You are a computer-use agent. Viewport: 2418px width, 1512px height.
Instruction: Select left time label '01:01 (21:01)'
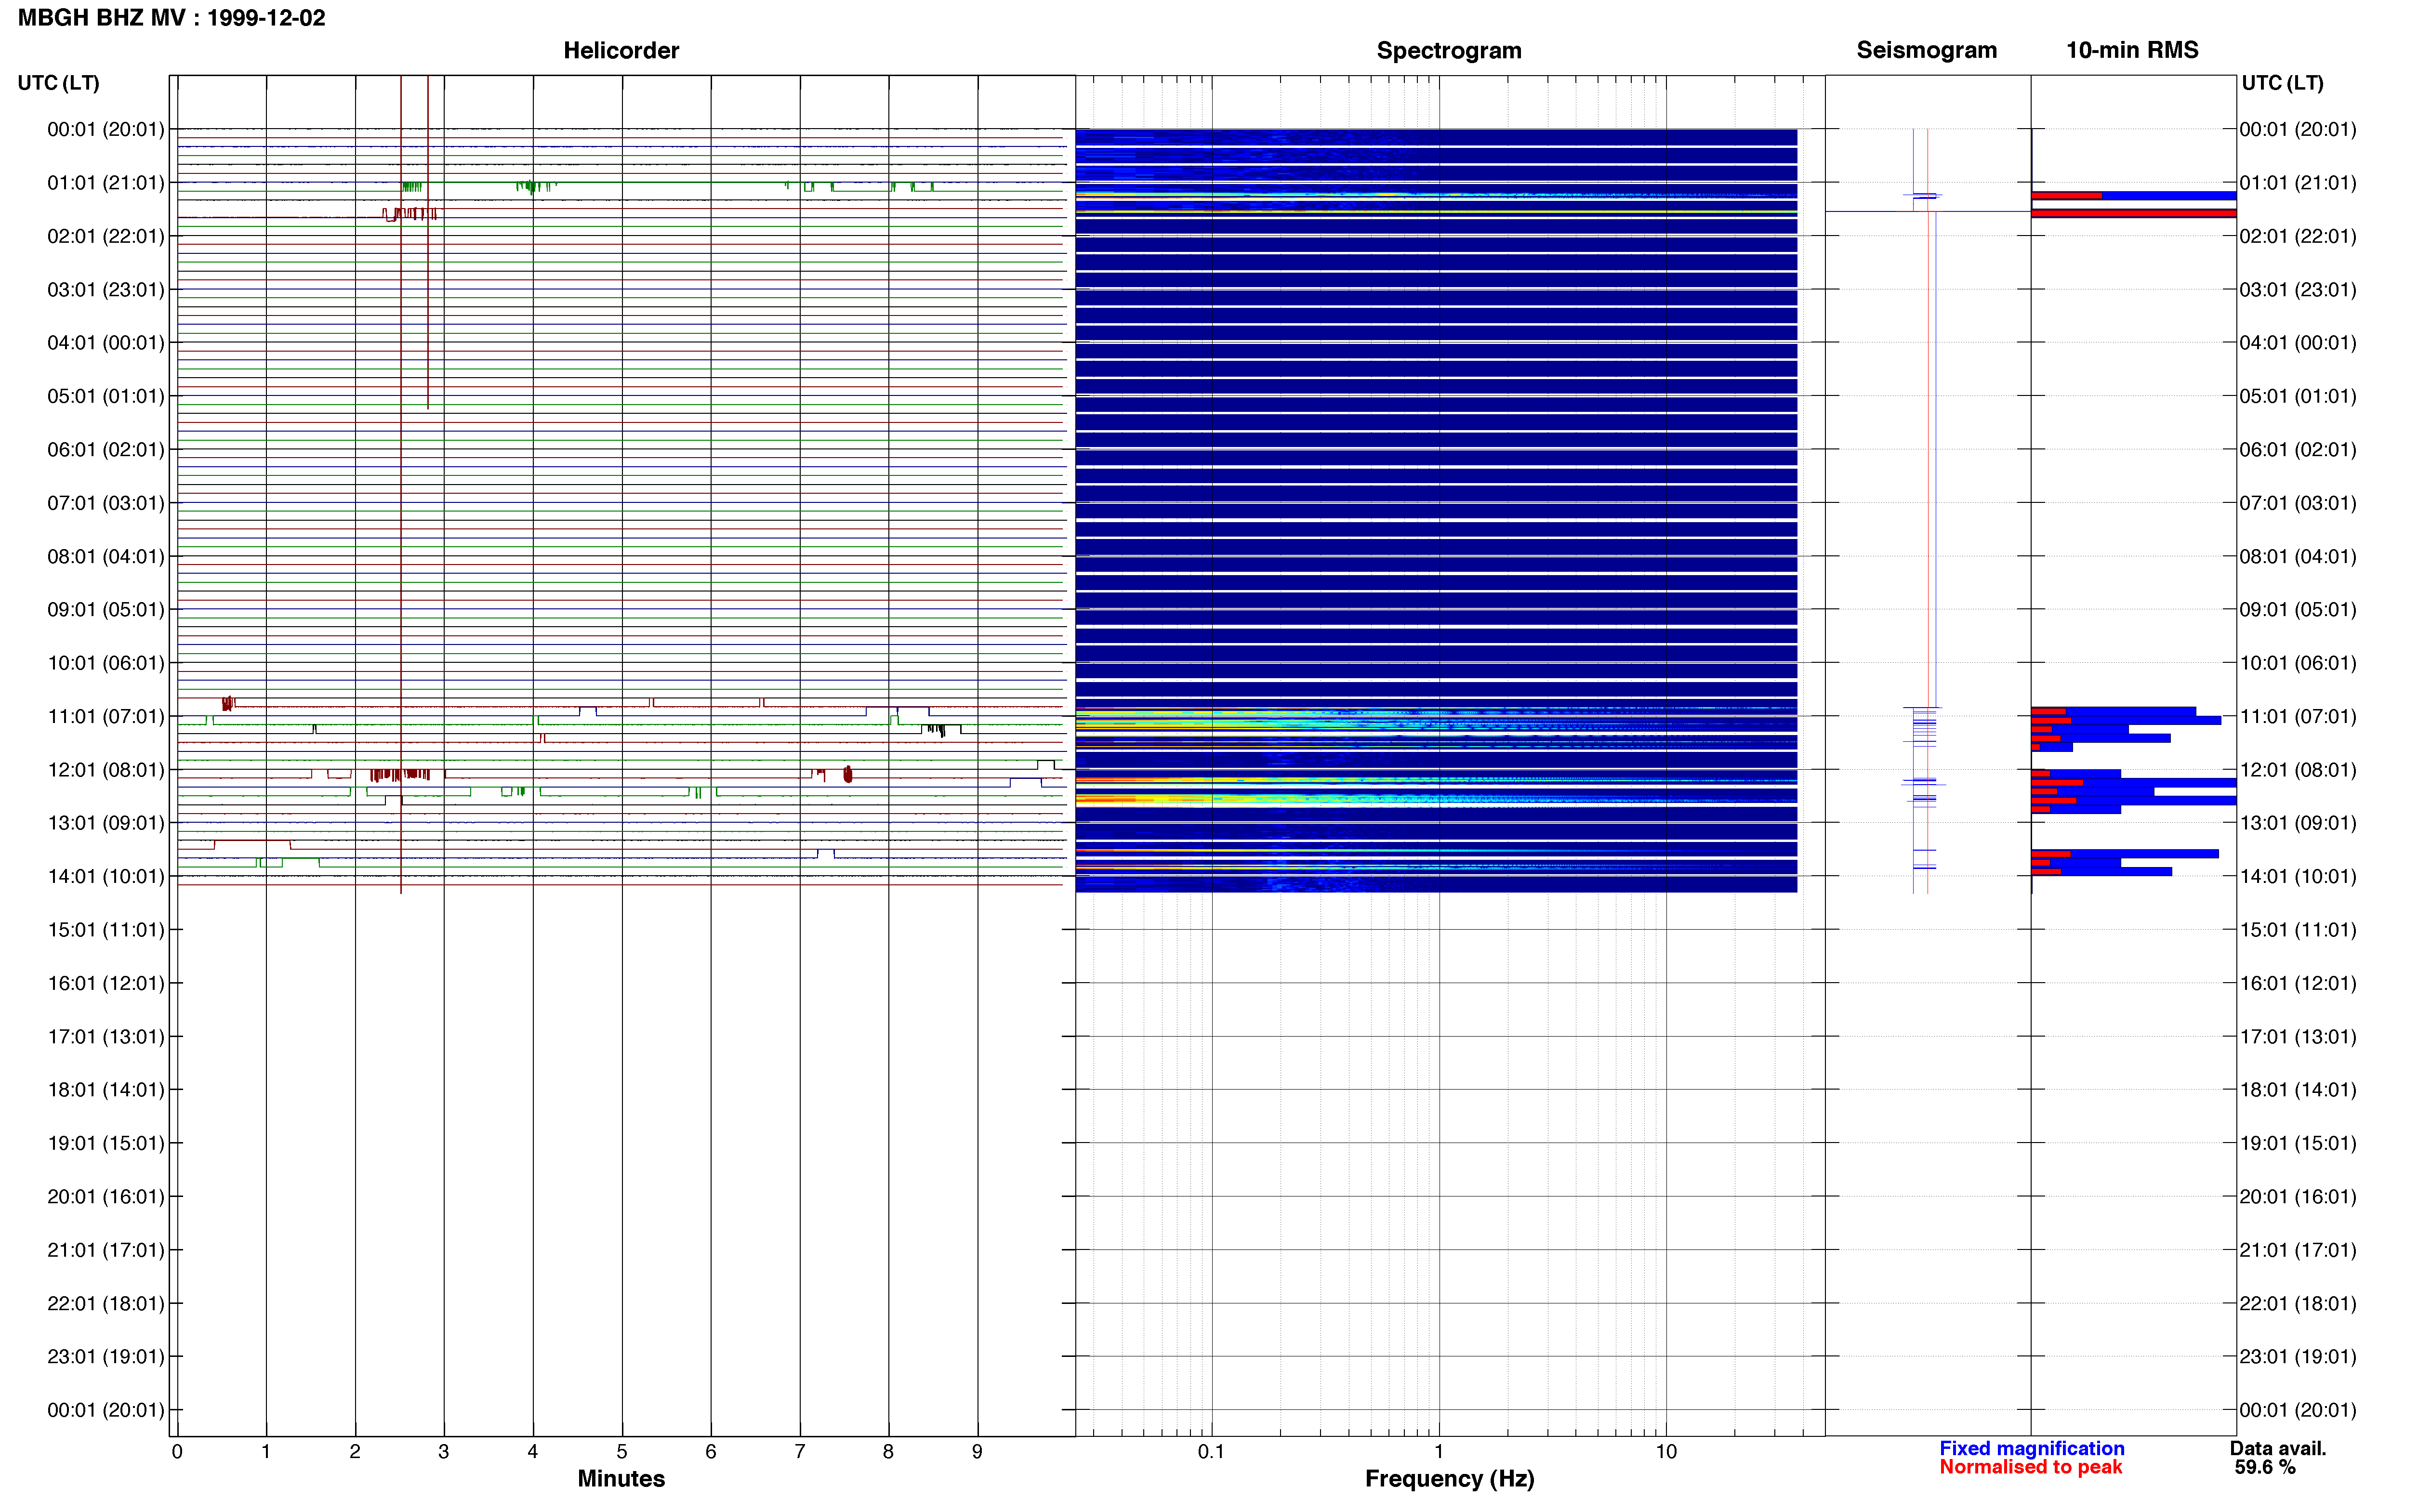tap(106, 183)
